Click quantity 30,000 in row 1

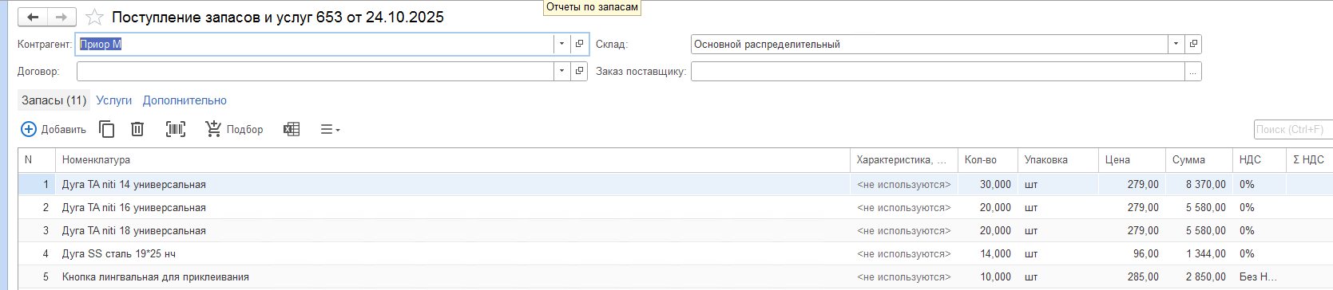(x=988, y=184)
